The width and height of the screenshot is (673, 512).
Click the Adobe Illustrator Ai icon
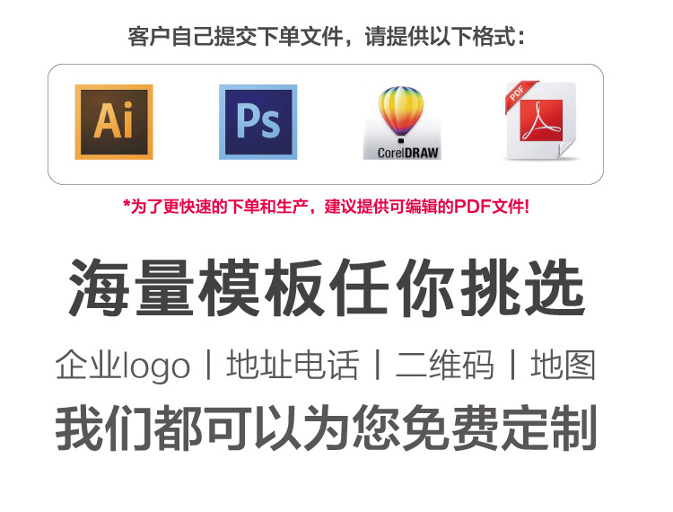[114, 122]
